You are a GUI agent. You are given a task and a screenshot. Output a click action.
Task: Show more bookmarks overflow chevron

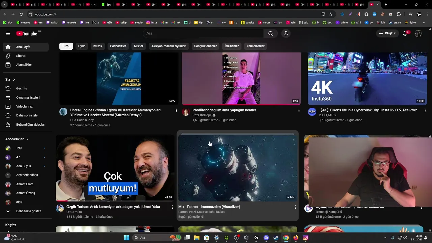(x=424, y=23)
